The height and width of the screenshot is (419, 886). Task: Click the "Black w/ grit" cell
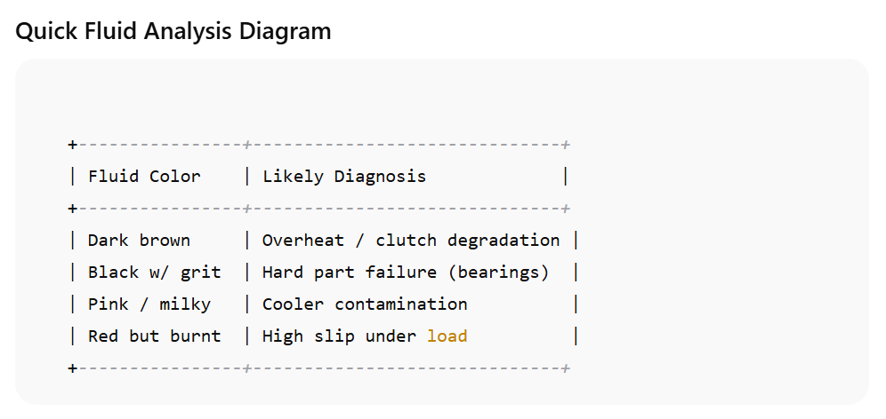[154, 273]
